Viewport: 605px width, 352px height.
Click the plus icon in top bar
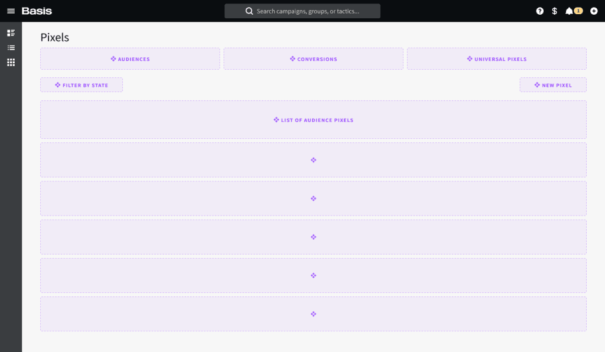(x=594, y=11)
